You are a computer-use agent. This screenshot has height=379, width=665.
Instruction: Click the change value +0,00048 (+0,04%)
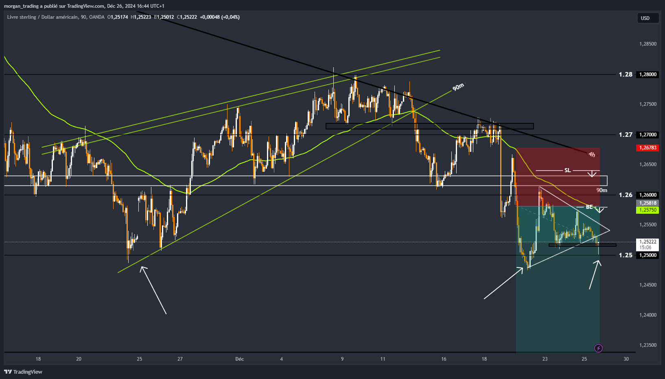coord(220,17)
